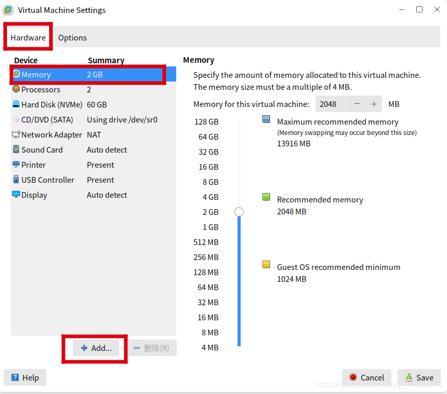
Task: Select CD/DVD (SATA) device
Action: pos(94,119)
